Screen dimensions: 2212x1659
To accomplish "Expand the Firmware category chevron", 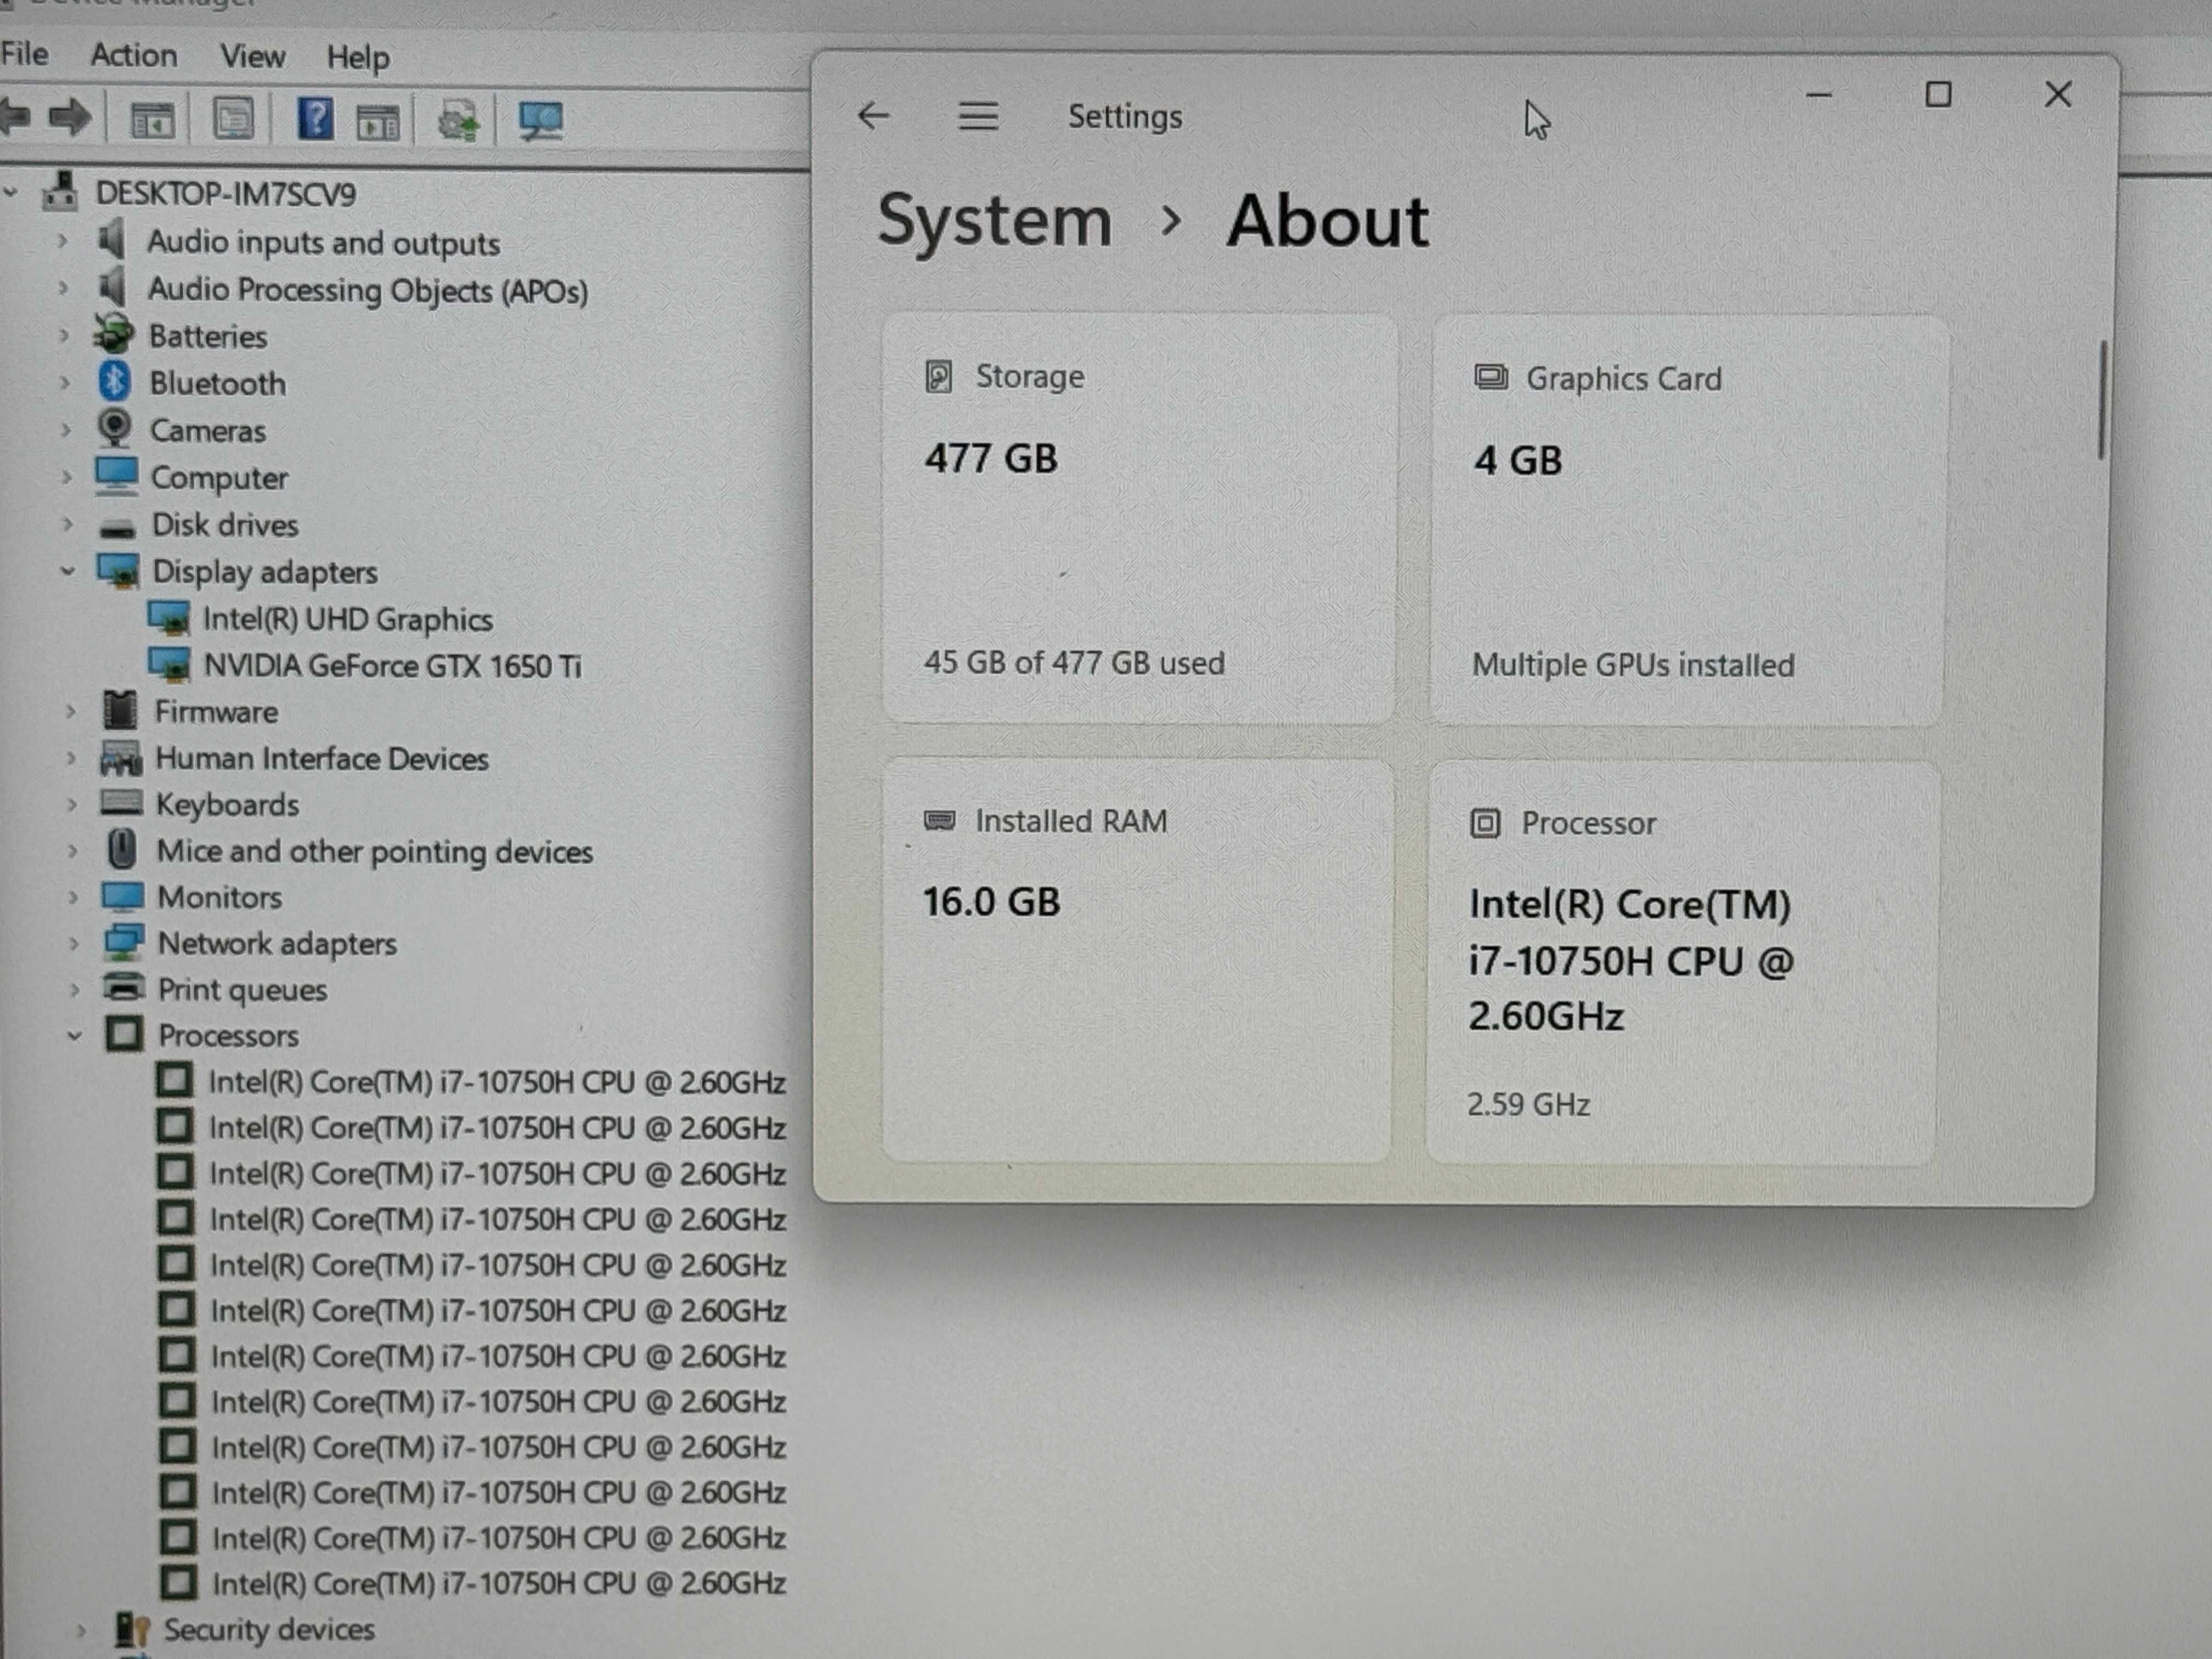I will (70, 712).
